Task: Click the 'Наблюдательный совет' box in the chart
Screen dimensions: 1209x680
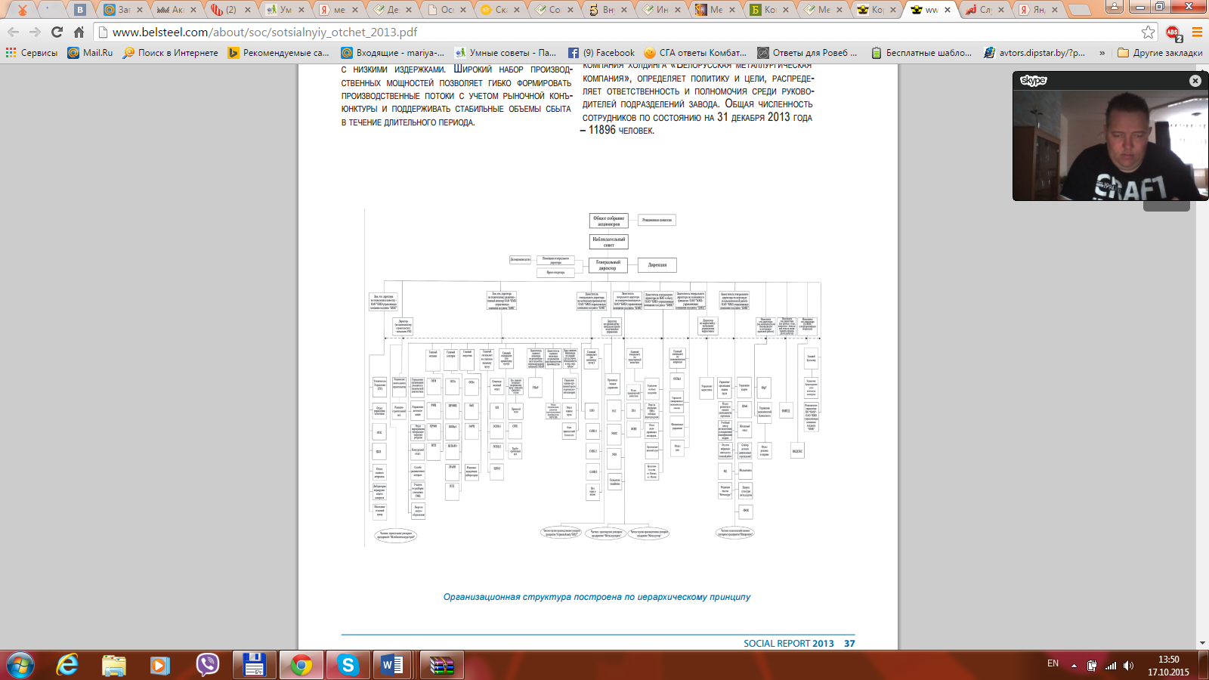Action: [x=609, y=242]
